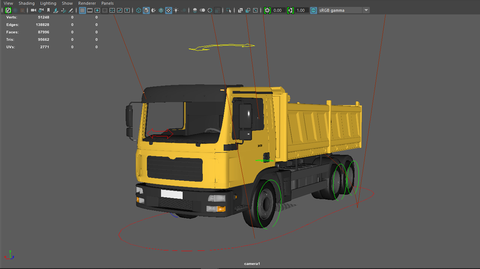
Task: Click the Faces count 87996
Action: pos(44,32)
